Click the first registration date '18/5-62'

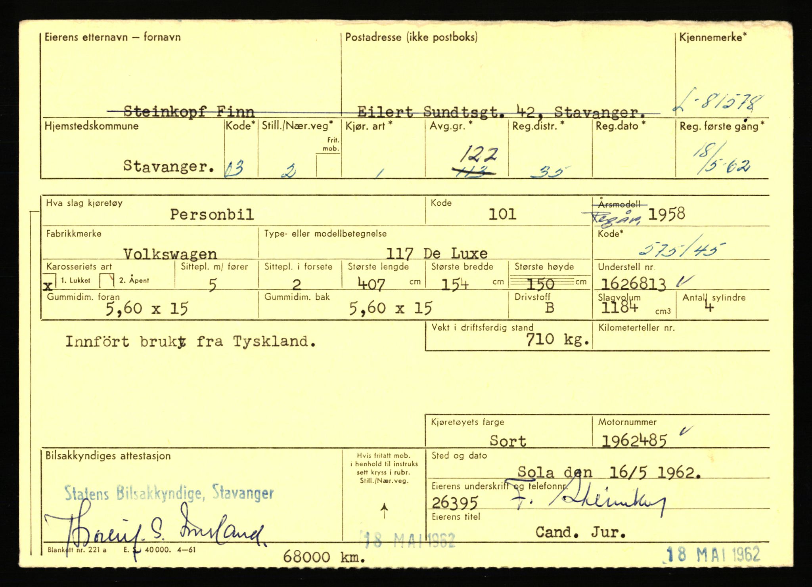[722, 158]
